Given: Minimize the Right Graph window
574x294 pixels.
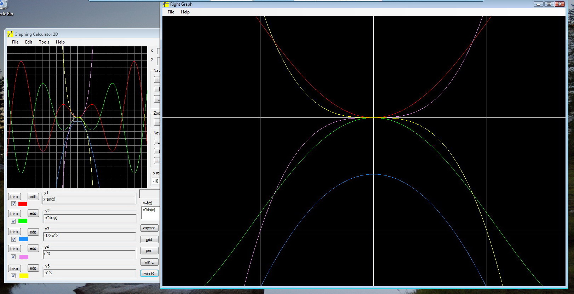Looking at the screenshot, I should pyautogui.click(x=539, y=4).
